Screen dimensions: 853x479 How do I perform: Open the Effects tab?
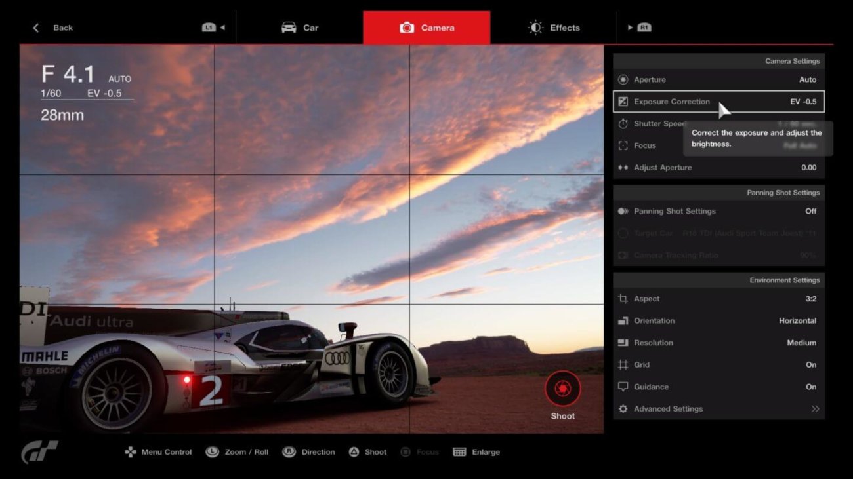tap(553, 28)
